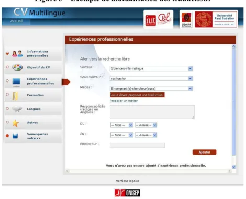Open the Du year dropdown
246x199 pixels.
tap(146, 125)
